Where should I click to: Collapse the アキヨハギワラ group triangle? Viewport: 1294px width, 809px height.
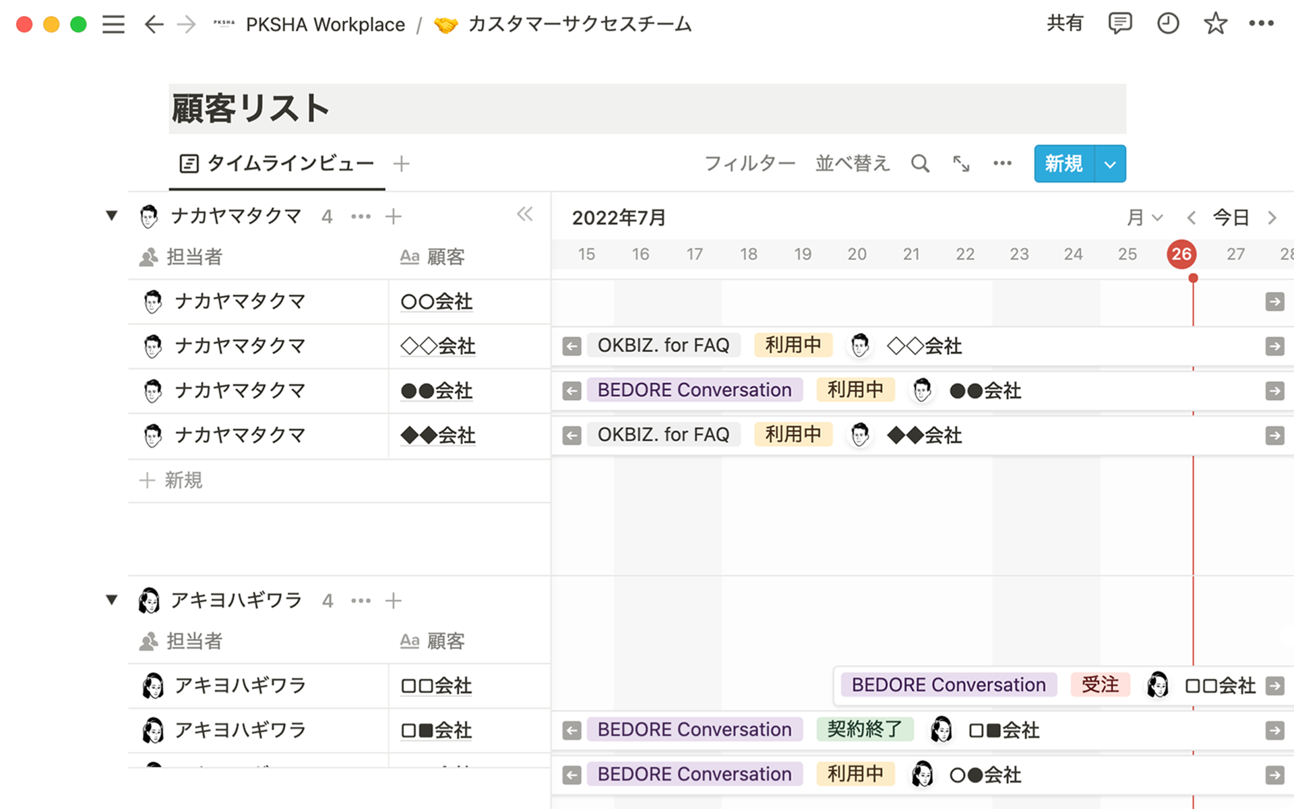coord(112,600)
